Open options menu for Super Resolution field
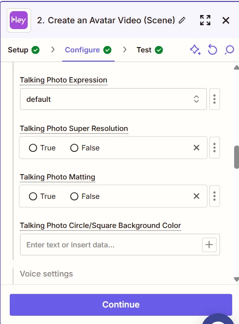Screen dimensions: 239x324 point(214,147)
